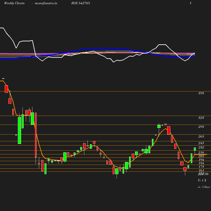The image size is (211, 211).
Task: Click the 398 price level label
Action: click(x=201, y=93)
